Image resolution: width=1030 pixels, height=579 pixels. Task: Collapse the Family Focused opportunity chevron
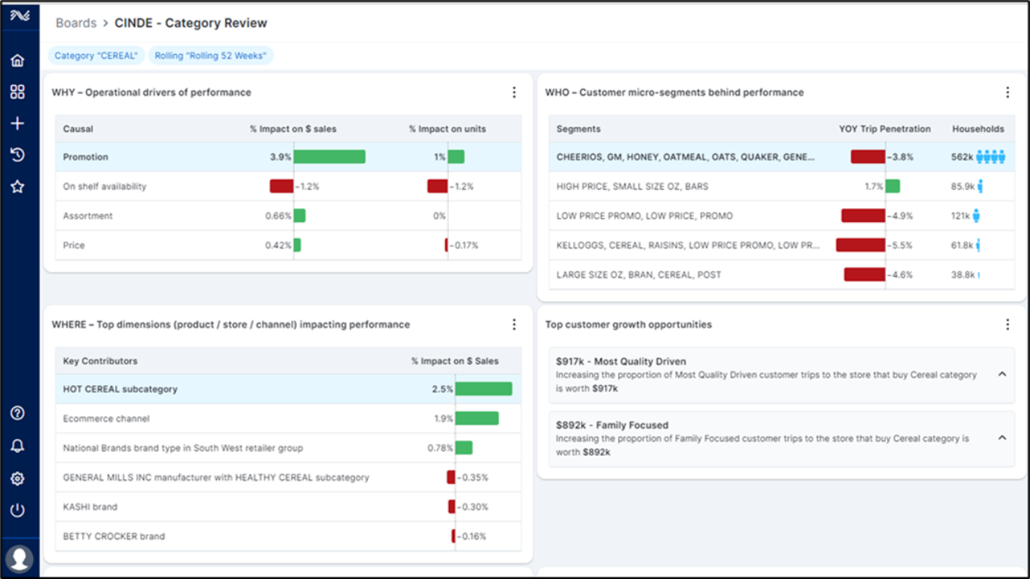(x=1002, y=437)
